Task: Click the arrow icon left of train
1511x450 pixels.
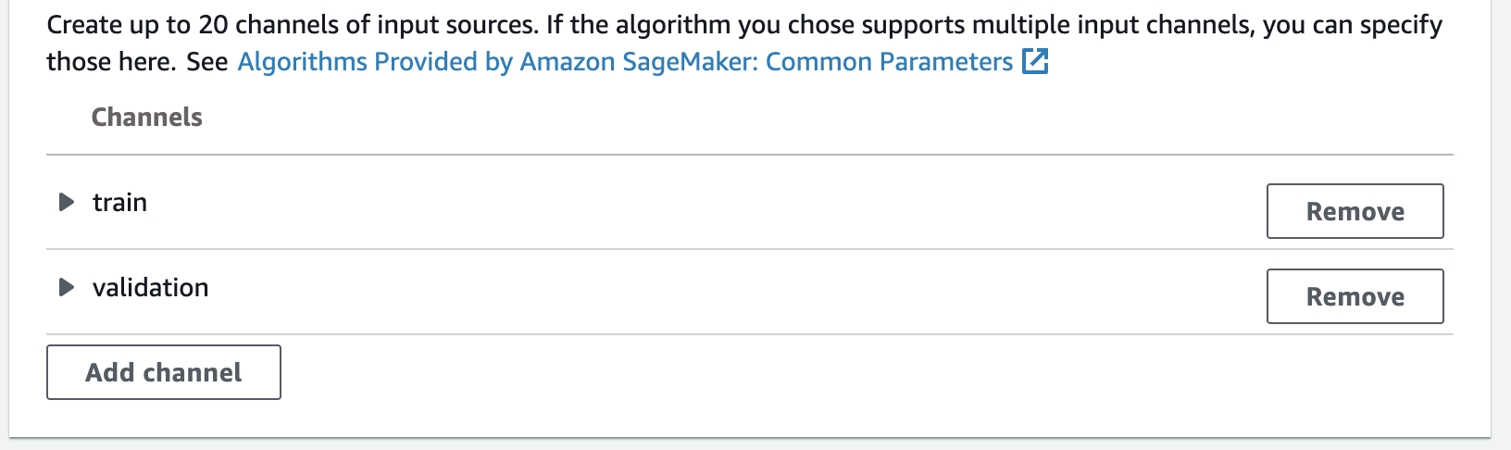Action: coord(66,202)
